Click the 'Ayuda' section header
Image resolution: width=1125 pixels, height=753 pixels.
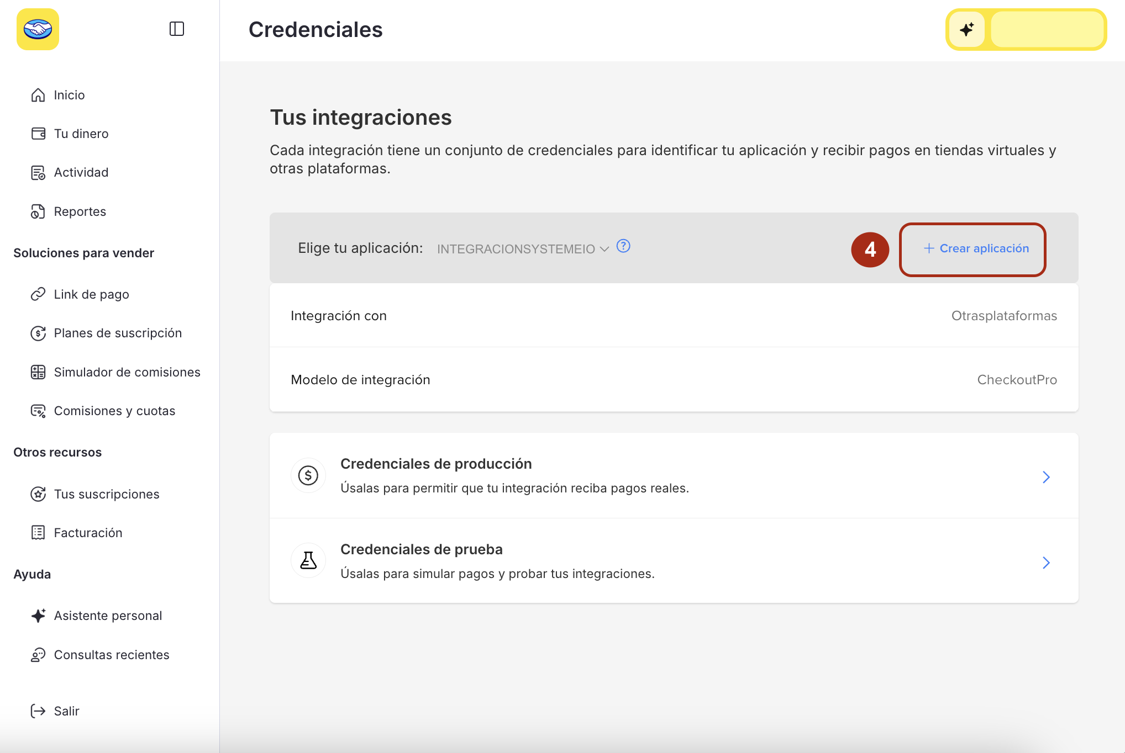(x=32, y=574)
